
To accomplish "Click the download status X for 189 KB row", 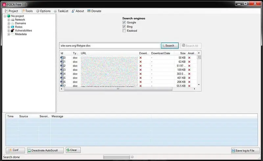I will coord(141,70).
